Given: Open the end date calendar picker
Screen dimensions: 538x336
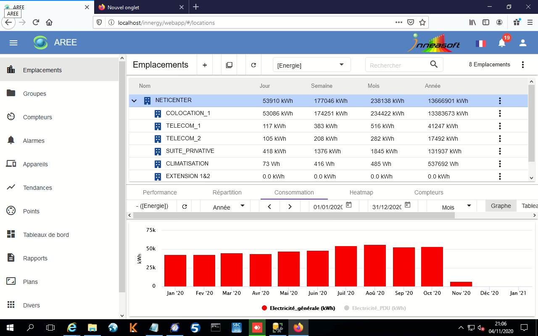Looking at the screenshot, I should point(408,205).
